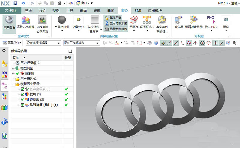The height and width of the screenshot is (148, 240).
Task: Choose 对象材料 object material
Action: (x=79, y=23)
